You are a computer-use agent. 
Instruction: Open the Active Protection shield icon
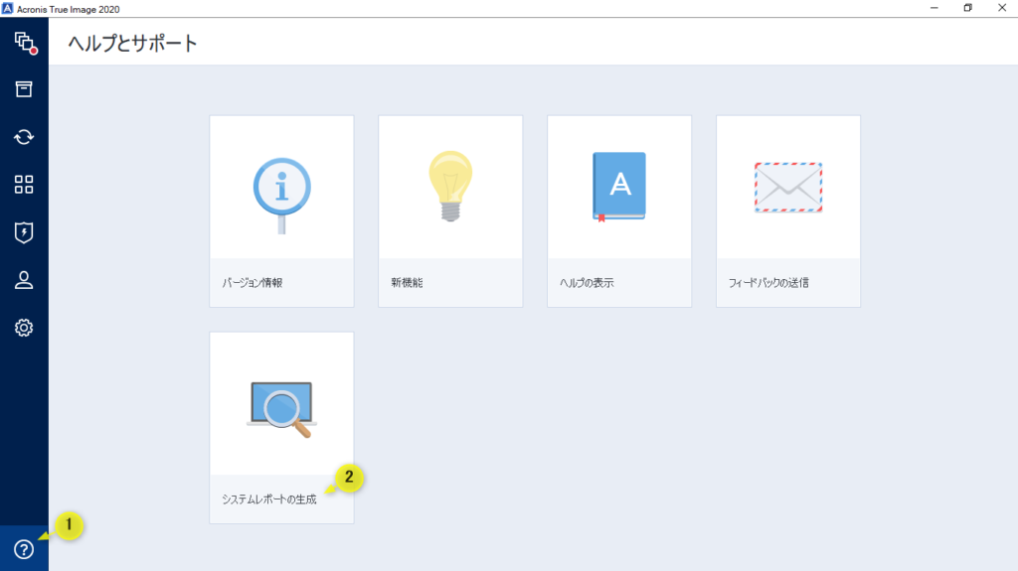pos(24,232)
